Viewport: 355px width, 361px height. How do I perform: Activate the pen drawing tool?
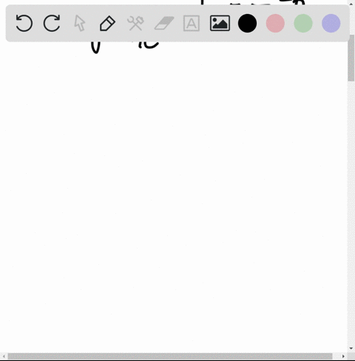[107, 23]
